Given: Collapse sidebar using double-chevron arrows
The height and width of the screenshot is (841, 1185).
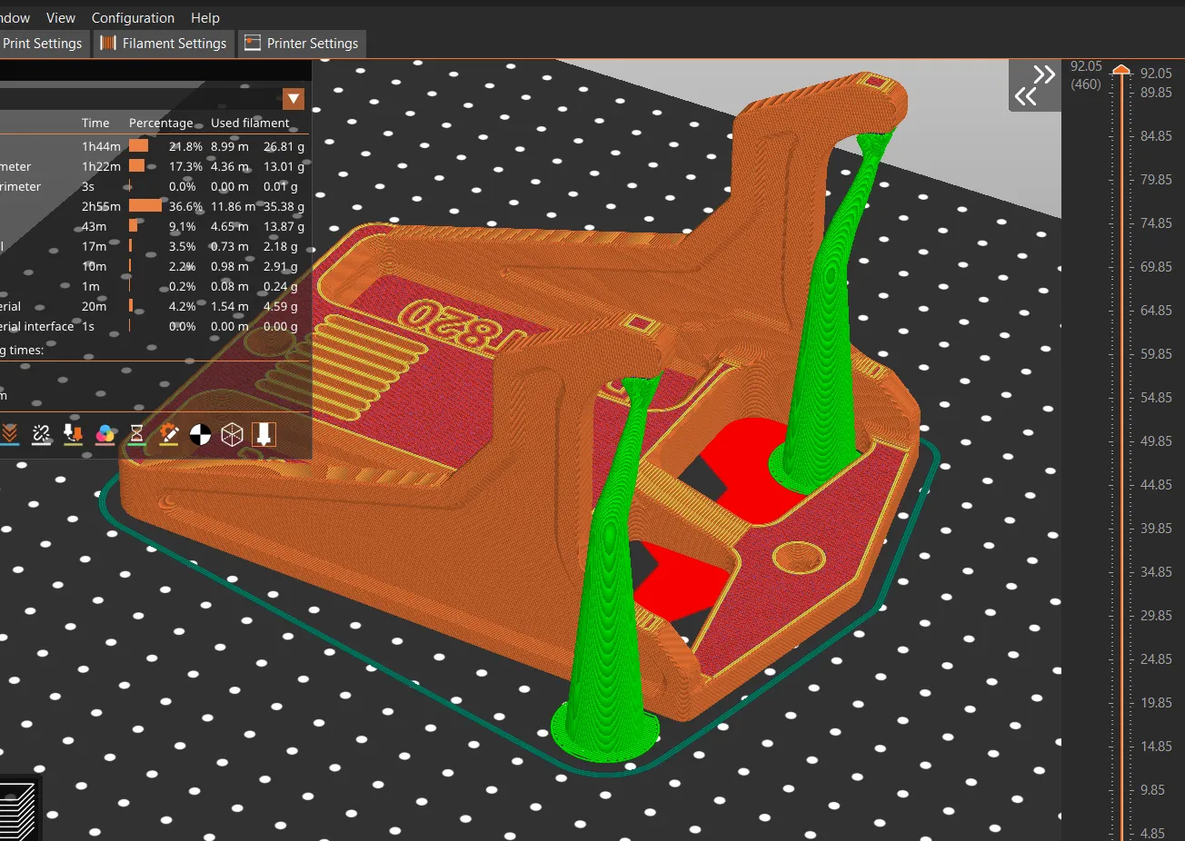Looking at the screenshot, I should (1034, 85).
